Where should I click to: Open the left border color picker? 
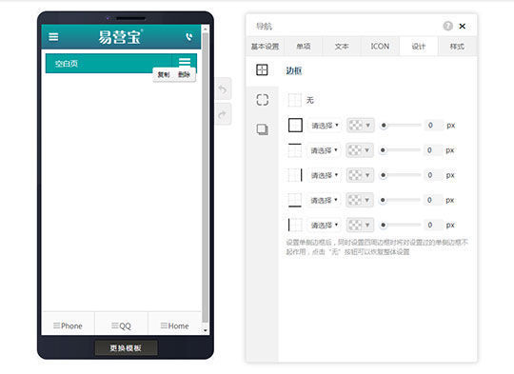coord(360,225)
